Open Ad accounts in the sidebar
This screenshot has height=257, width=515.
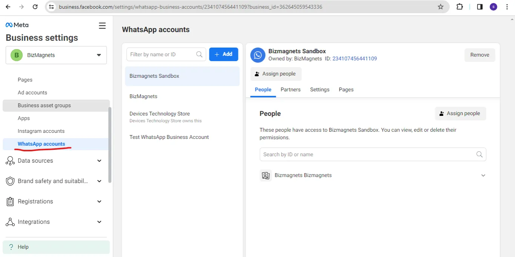32,92
